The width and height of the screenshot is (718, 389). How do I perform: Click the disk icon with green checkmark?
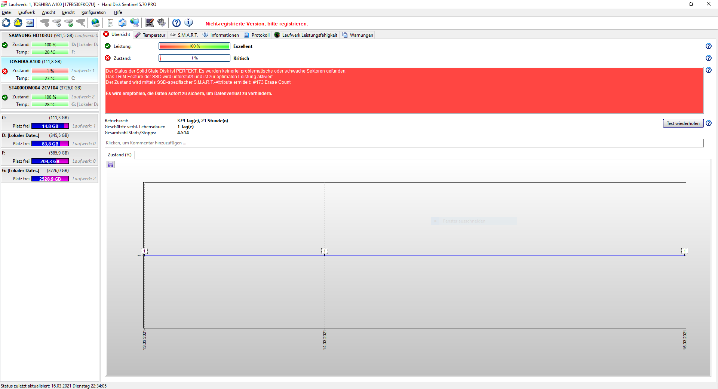[x=69, y=23]
